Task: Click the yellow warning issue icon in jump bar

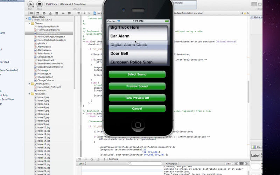Action: 245,13
